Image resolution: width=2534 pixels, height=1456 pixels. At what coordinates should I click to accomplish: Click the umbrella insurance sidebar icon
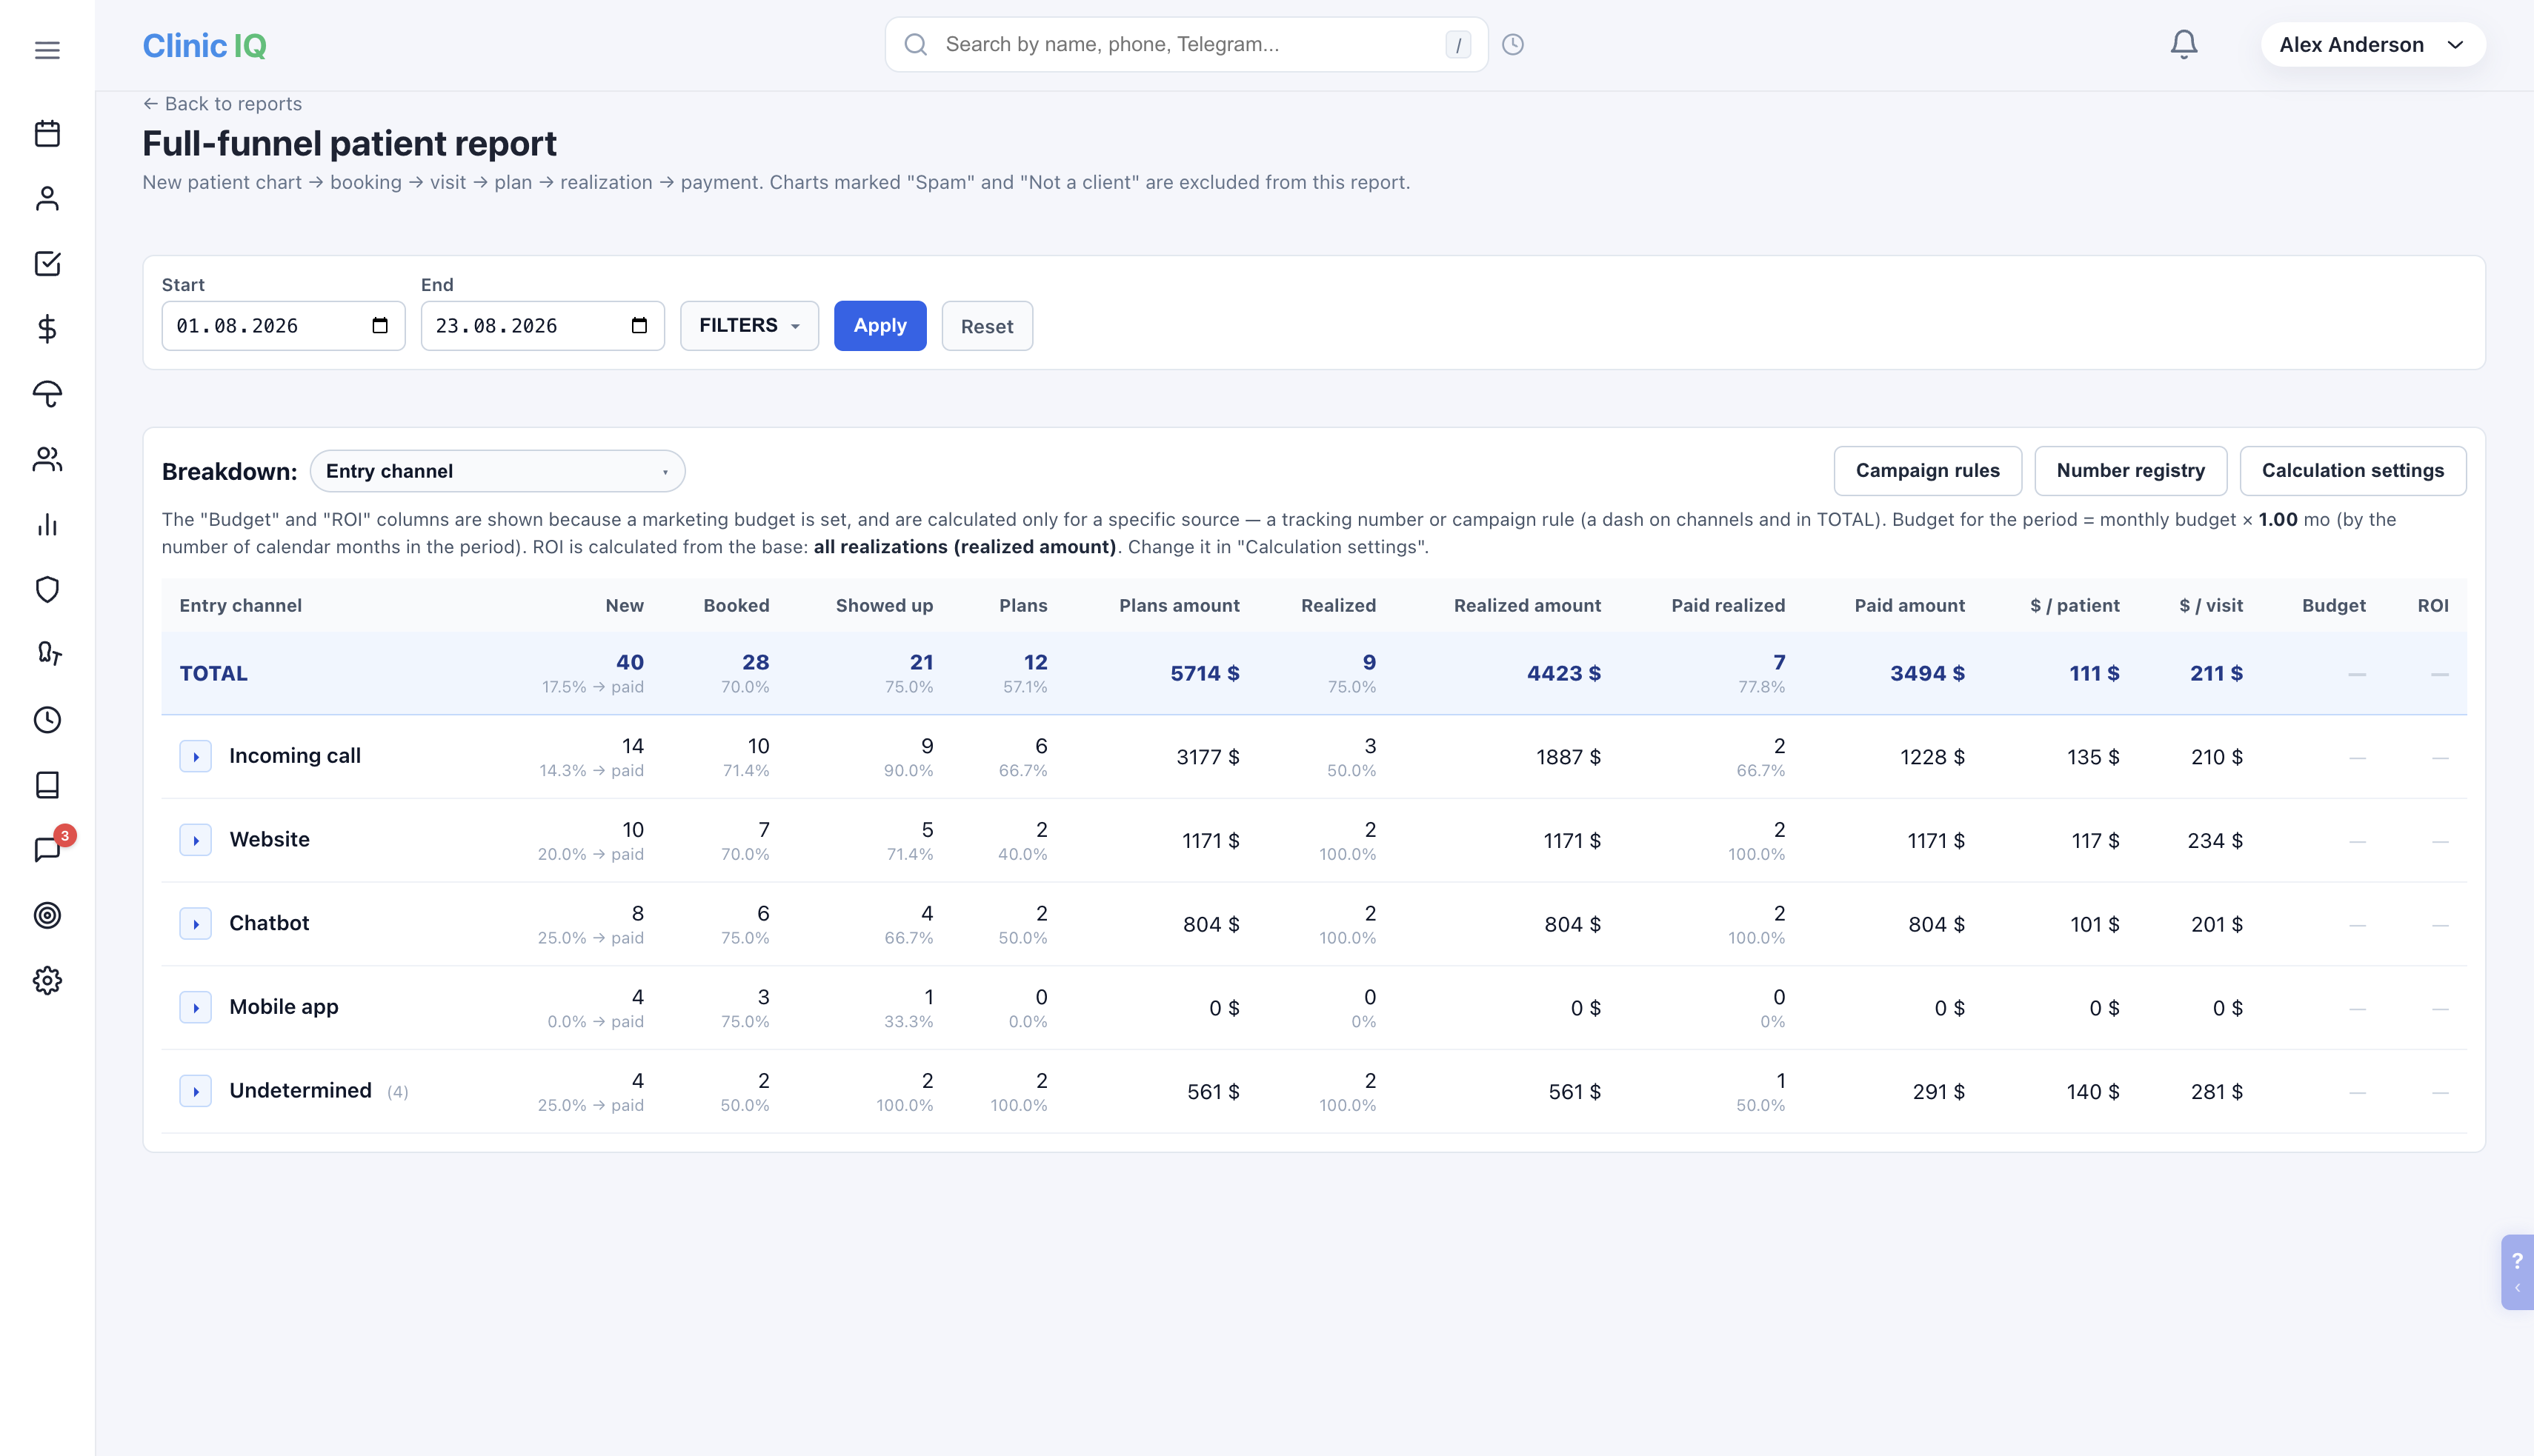[47, 394]
